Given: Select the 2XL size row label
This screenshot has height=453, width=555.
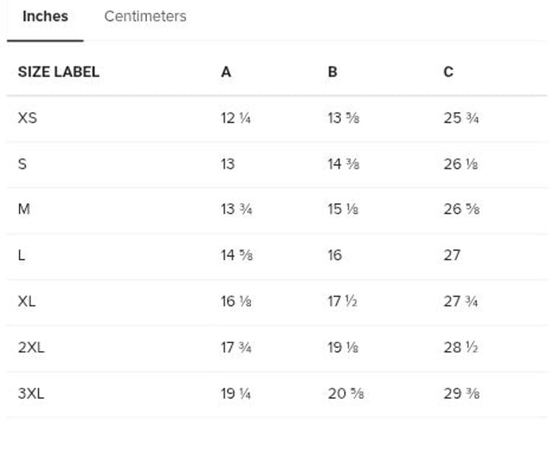Looking at the screenshot, I should pyautogui.click(x=31, y=347).
